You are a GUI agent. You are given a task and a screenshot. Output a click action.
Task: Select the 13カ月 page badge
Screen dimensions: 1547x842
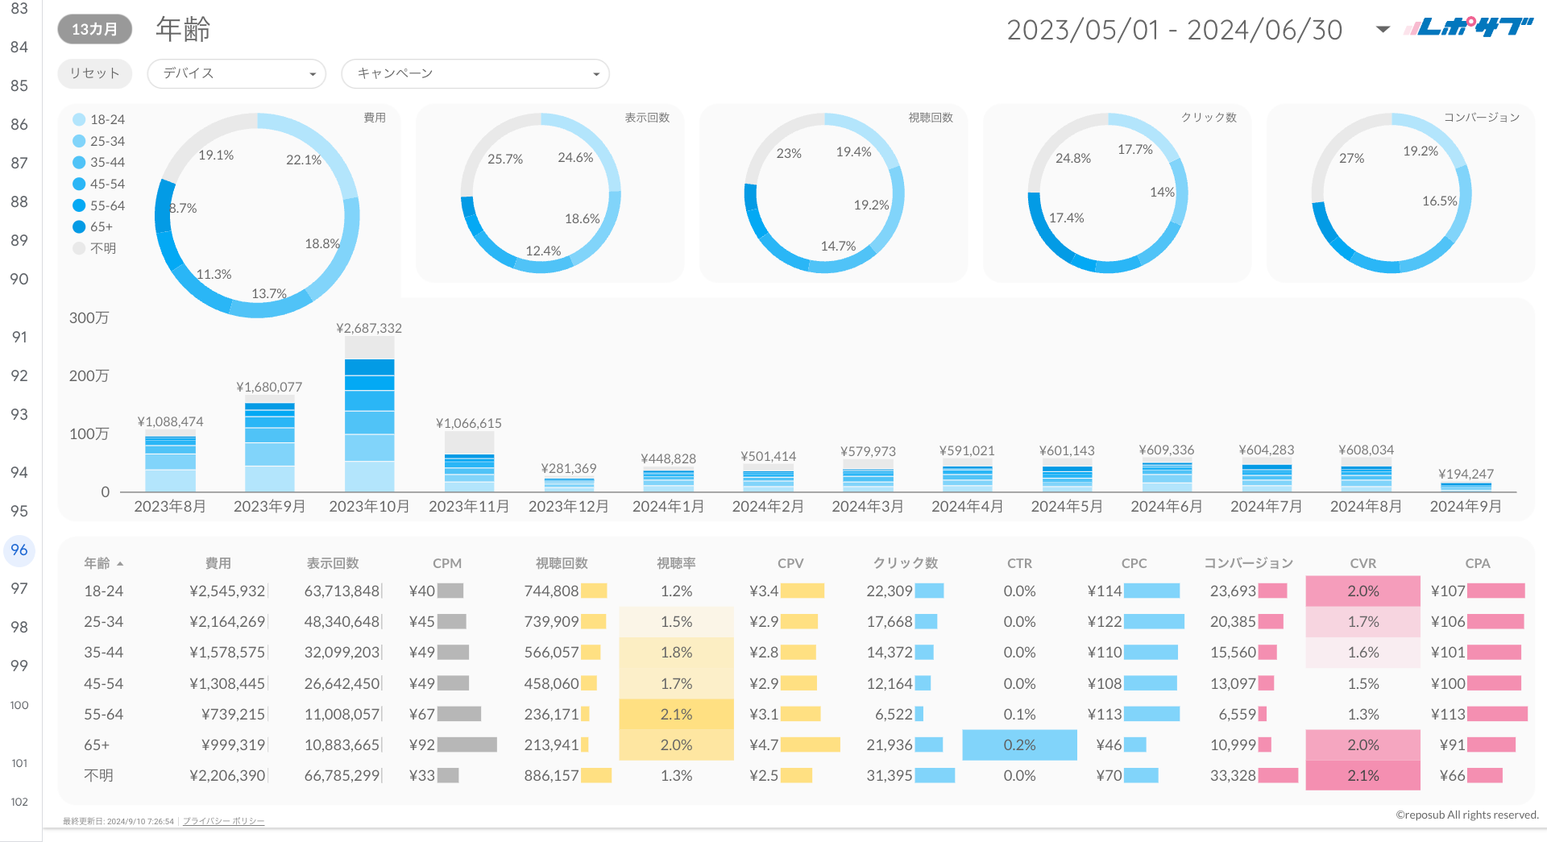pos(94,30)
